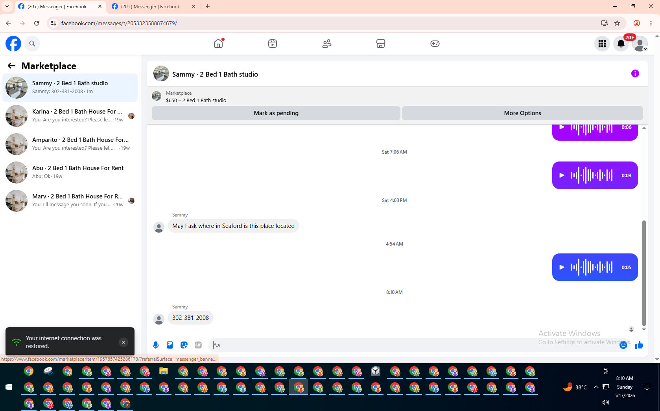Open File Explorer from the taskbar
The height and width of the screenshot is (411, 660).
[x=164, y=371]
